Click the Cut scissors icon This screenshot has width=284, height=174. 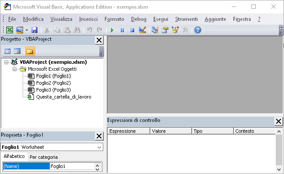pos(47,30)
